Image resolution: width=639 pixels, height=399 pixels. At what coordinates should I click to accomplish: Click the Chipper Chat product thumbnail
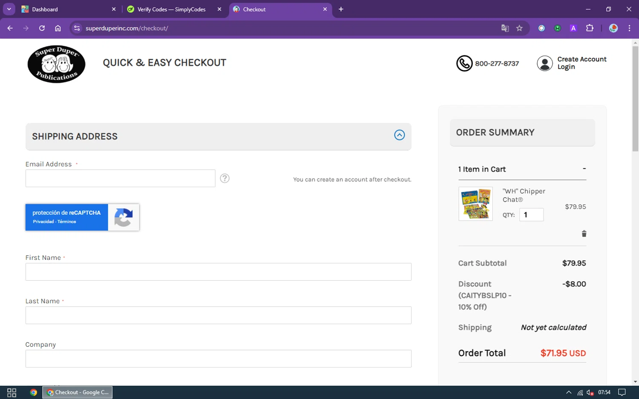tap(475, 204)
